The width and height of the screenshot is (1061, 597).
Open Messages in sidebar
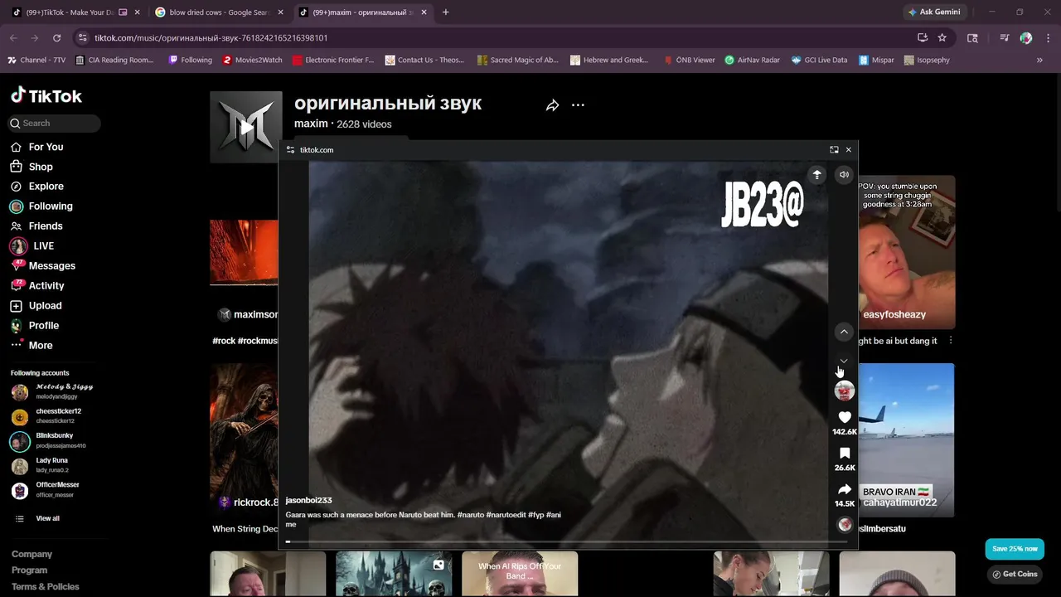(x=43, y=266)
